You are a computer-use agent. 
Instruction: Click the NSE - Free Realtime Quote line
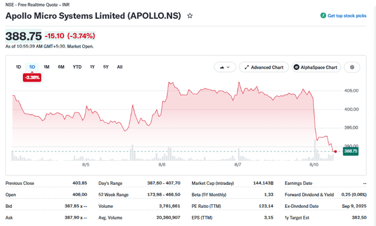pyautogui.click(x=38, y=5)
